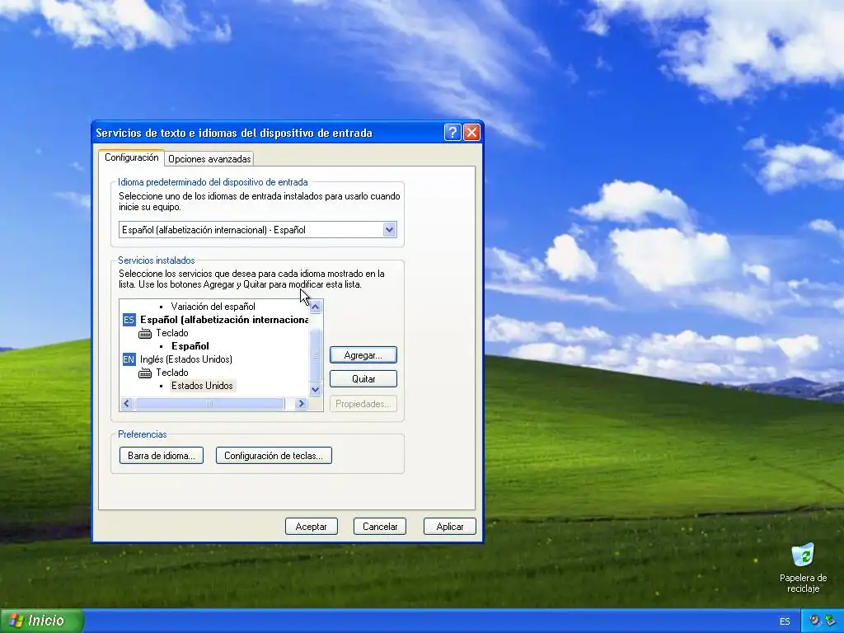Image resolution: width=844 pixels, height=633 pixels.
Task: Click the system tray icons area
Action: tap(822, 621)
